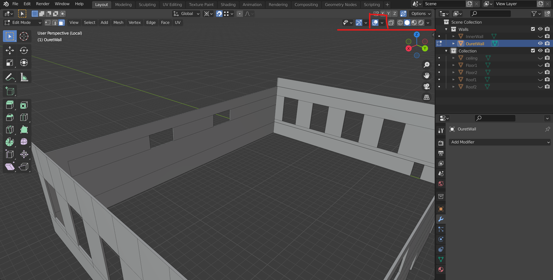Toggle the camera view icon
The height and width of the screenshot is (280, 553).
coord(427,86)
